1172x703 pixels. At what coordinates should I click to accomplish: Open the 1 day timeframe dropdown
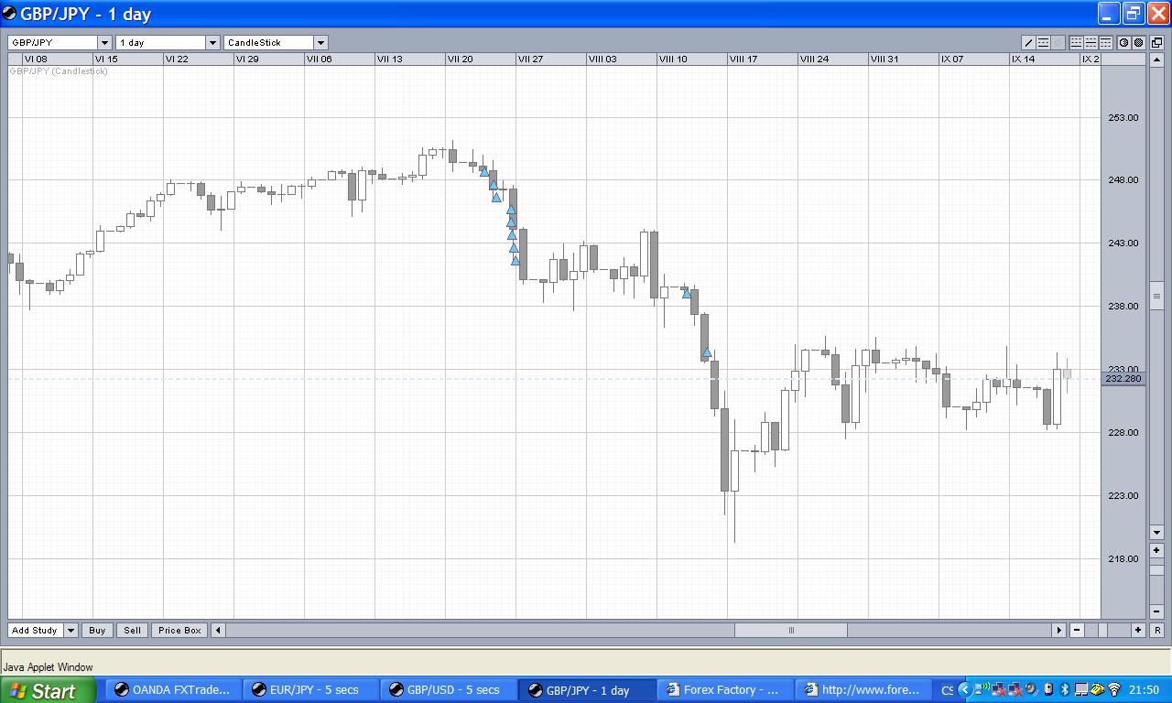[x=212, y=42]
